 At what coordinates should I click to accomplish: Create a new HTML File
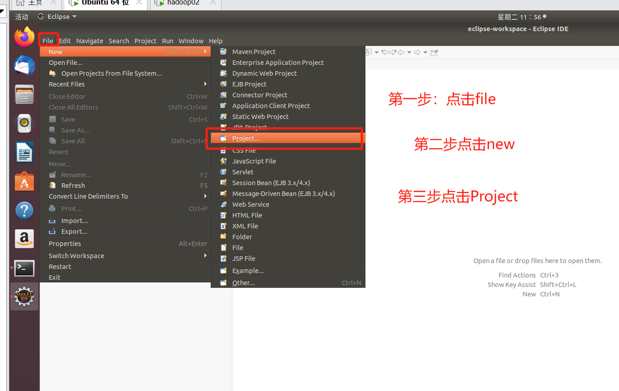(x=288, y=215)
